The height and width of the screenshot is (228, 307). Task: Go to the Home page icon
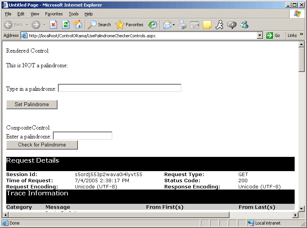pos(78,25)
